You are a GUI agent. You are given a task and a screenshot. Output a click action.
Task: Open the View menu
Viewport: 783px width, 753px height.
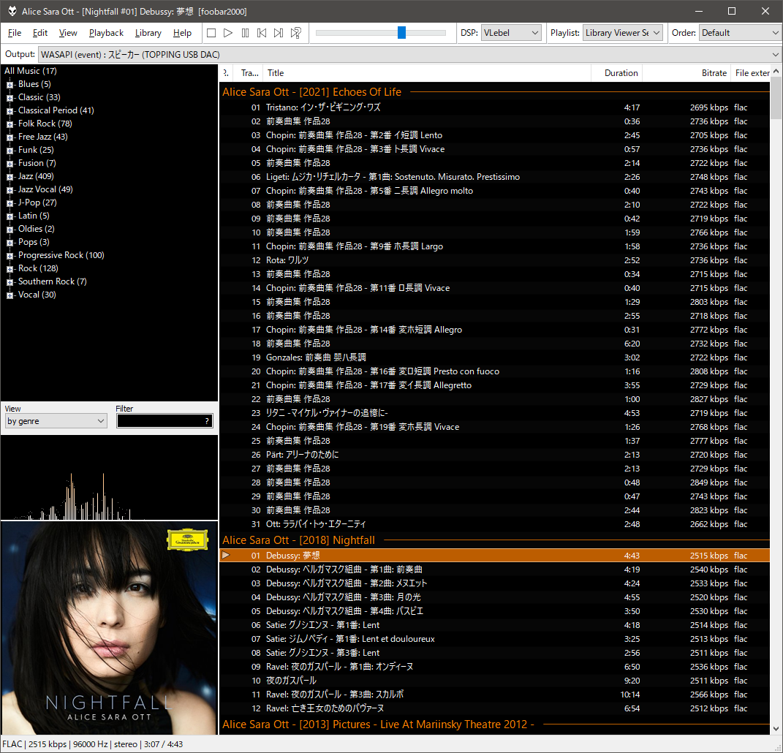pos(68,33)
